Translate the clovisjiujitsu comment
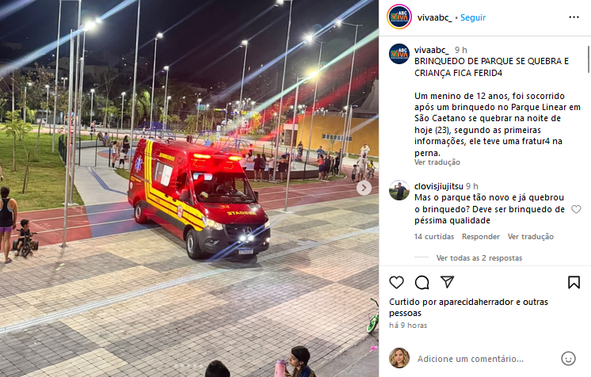 pos(530,236)
